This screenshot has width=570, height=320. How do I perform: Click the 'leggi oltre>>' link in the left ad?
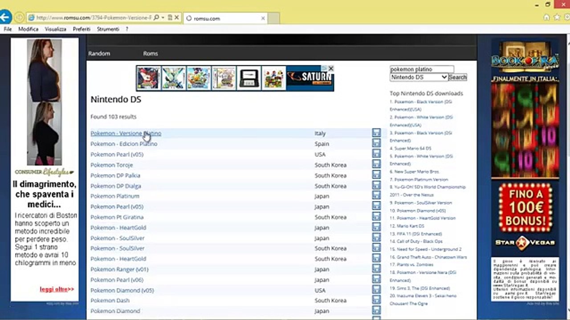click(57, 289)
